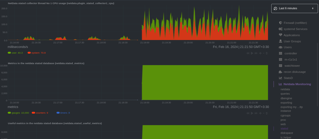Toggle gauges dimension in metrics legend

tap(18, 113)
